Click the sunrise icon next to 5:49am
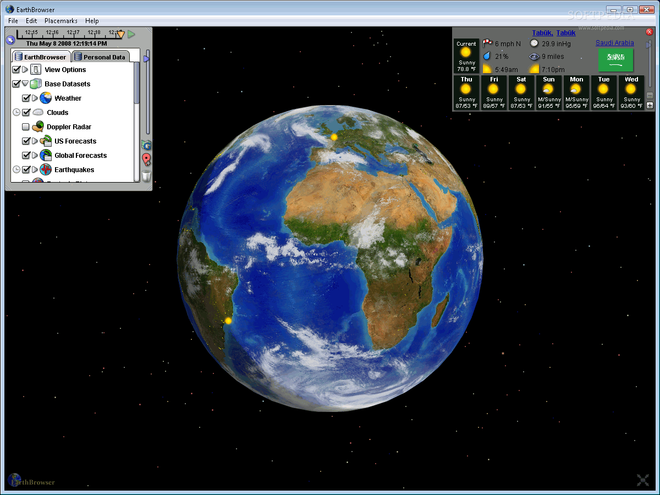The width and height of the screenshot is (660, 495). 487,69
